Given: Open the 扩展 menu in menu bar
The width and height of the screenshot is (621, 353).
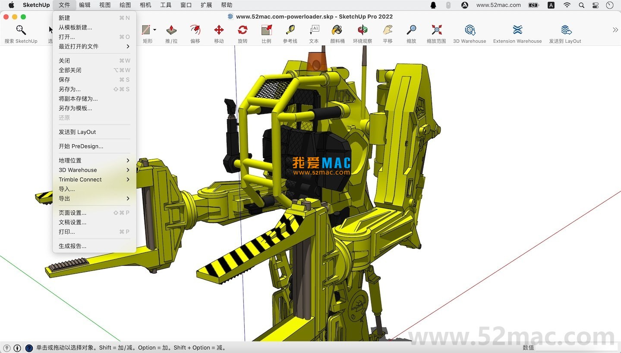Looking at the screenshot, I should pyautogui.click(x=206, y=5).
